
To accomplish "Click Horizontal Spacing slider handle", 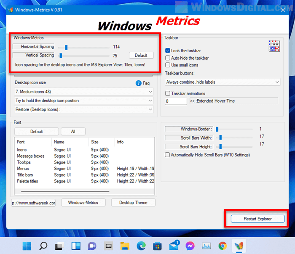I will point(66,48).
